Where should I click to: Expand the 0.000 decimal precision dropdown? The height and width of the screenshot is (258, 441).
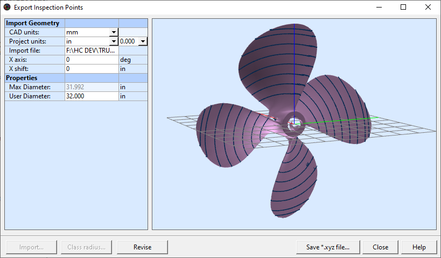click(x=143, y=41)
